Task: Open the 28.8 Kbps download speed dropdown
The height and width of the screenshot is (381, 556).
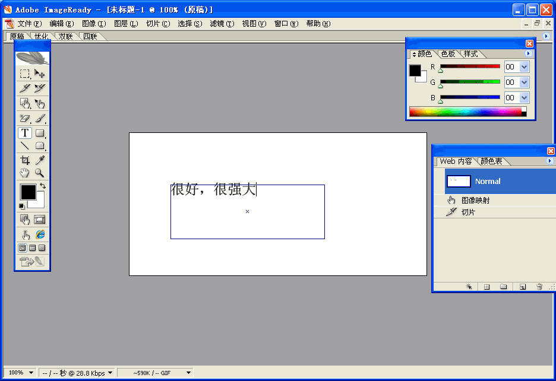Action: 110,373
